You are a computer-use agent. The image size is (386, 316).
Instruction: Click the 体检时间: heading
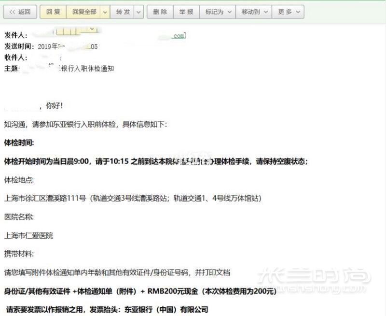(x=19, y=143)
